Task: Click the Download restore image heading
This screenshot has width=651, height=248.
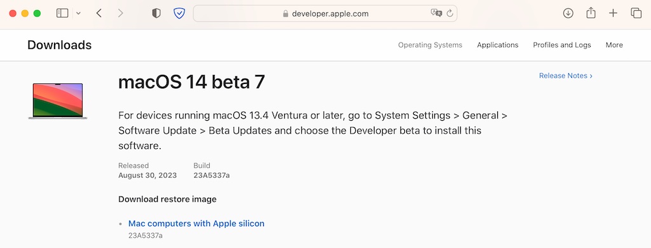Action: (167, 200)
